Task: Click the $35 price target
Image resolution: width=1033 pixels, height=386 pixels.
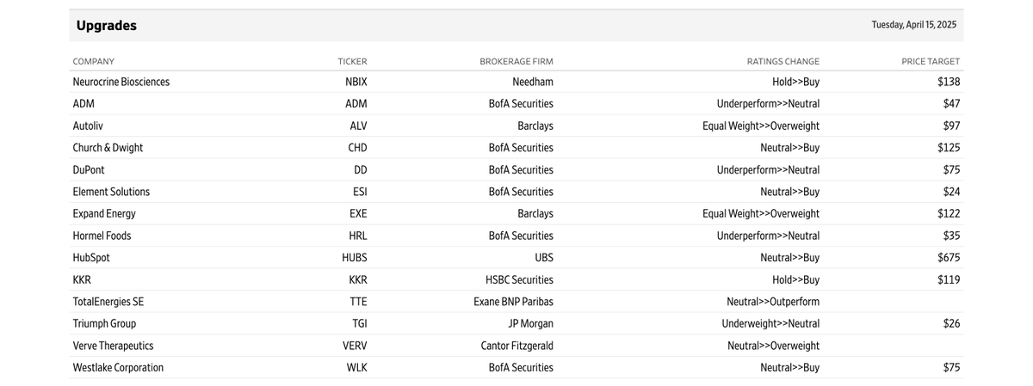Action: pos(951,236)
